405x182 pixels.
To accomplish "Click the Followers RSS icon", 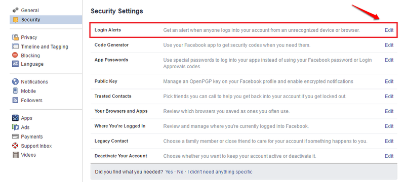I will pyautogui.click(x=16, y=100).
